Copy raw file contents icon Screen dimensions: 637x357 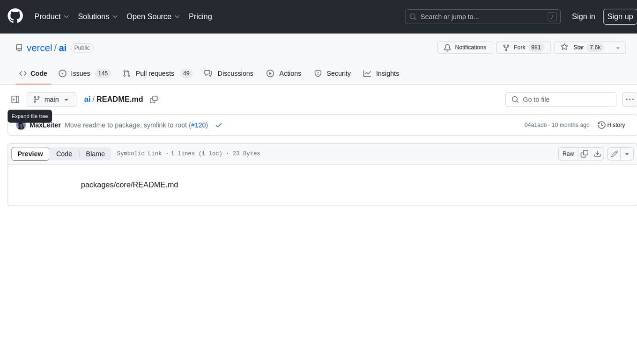[585, 154]
